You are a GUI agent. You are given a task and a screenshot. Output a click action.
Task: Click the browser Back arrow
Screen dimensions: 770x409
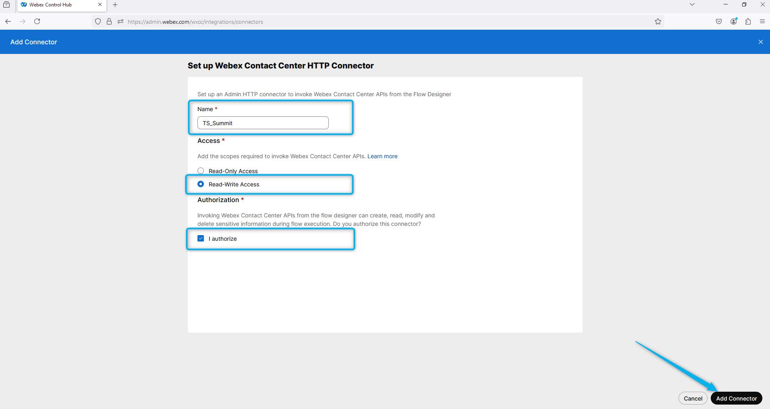pyautogui.click(x=8, y=21)
